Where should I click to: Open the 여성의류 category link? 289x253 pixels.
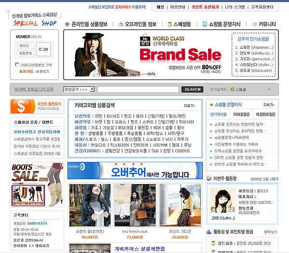[x=82, y=122]
